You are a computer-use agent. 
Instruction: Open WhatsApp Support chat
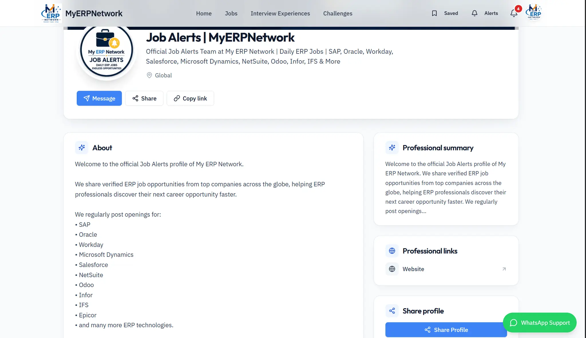click(540, 323)
